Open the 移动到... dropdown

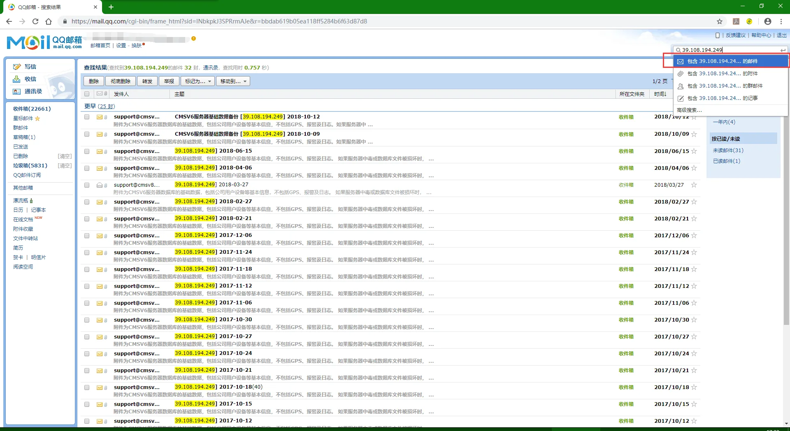tap(233, 81)
